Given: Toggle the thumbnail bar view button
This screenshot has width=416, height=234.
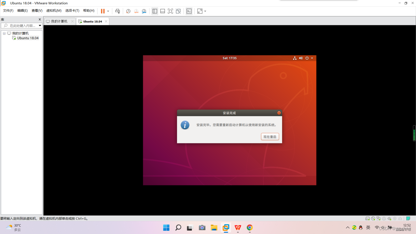Looking at the screenshot, I should coord(163,11).
